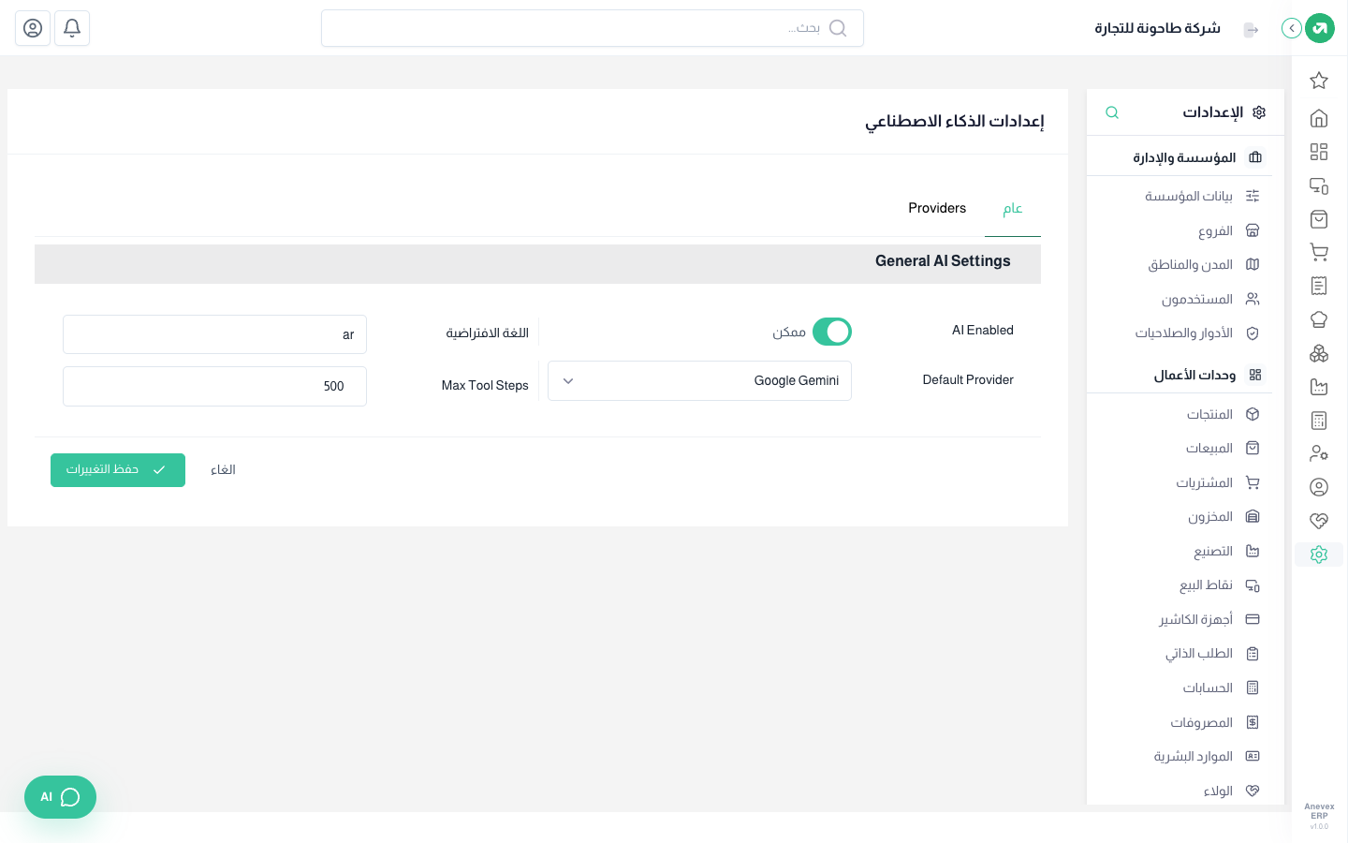
Task: Open the Default Provider dropdown
Action: (699, 381)
